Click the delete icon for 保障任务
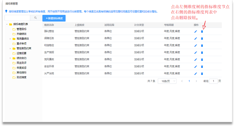 click(x=202, y=38)
